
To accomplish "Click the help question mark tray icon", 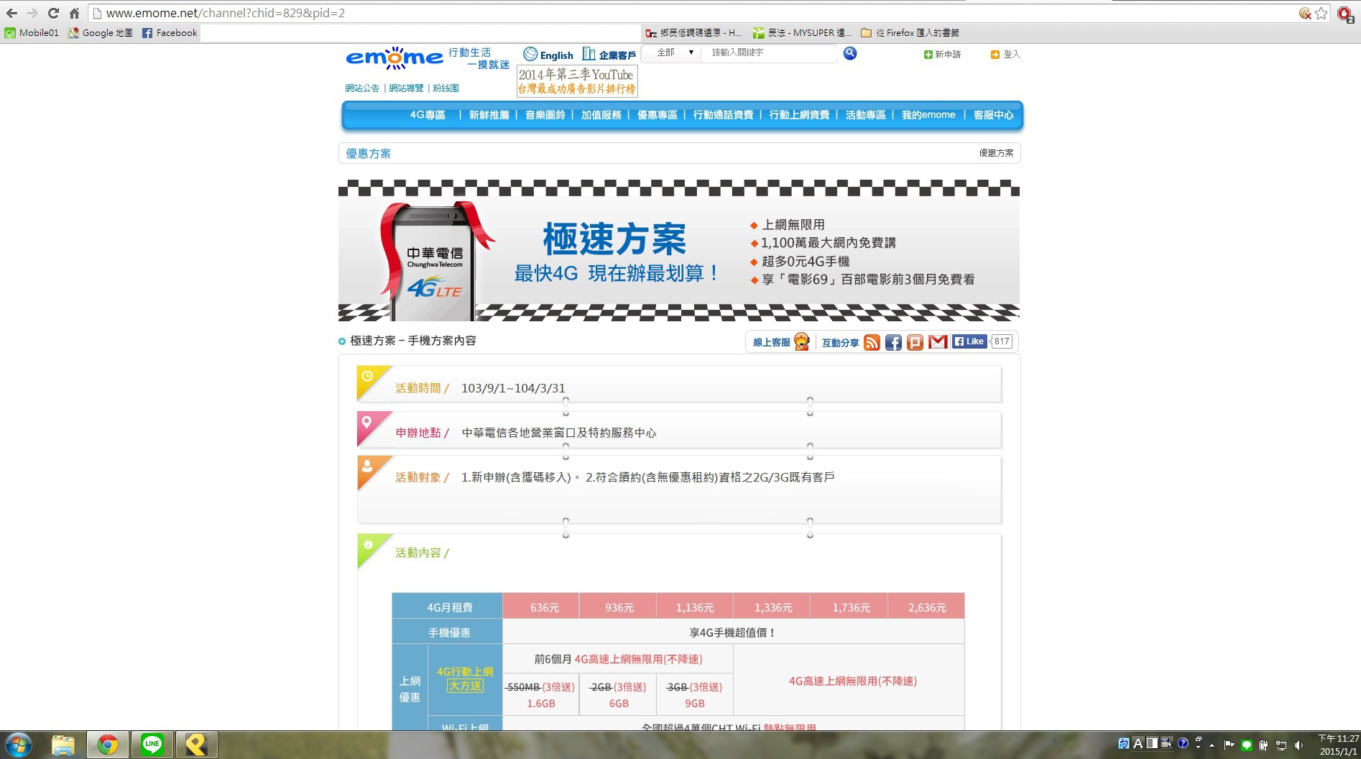I will tap(1183, 743).
